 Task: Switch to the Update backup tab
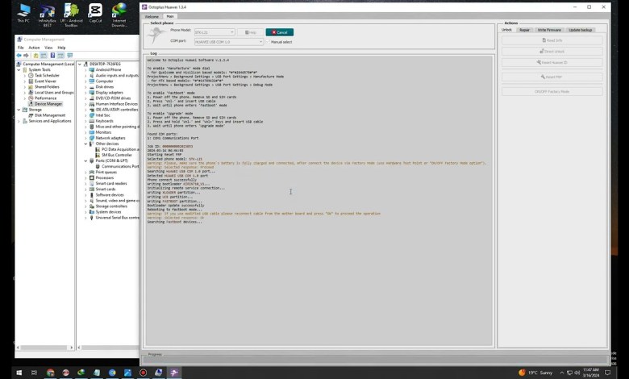pos(580,30)
